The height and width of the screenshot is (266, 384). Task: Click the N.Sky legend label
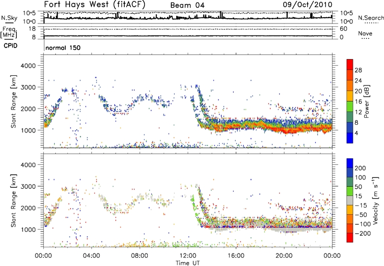(x=9, y=18)
